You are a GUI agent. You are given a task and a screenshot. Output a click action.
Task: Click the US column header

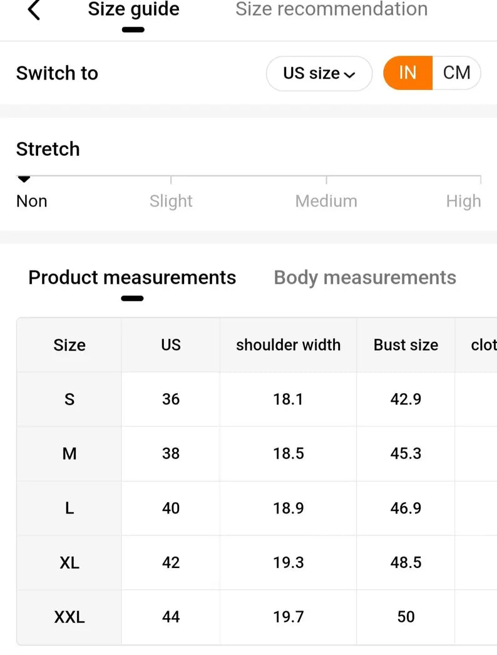[170, 345]
